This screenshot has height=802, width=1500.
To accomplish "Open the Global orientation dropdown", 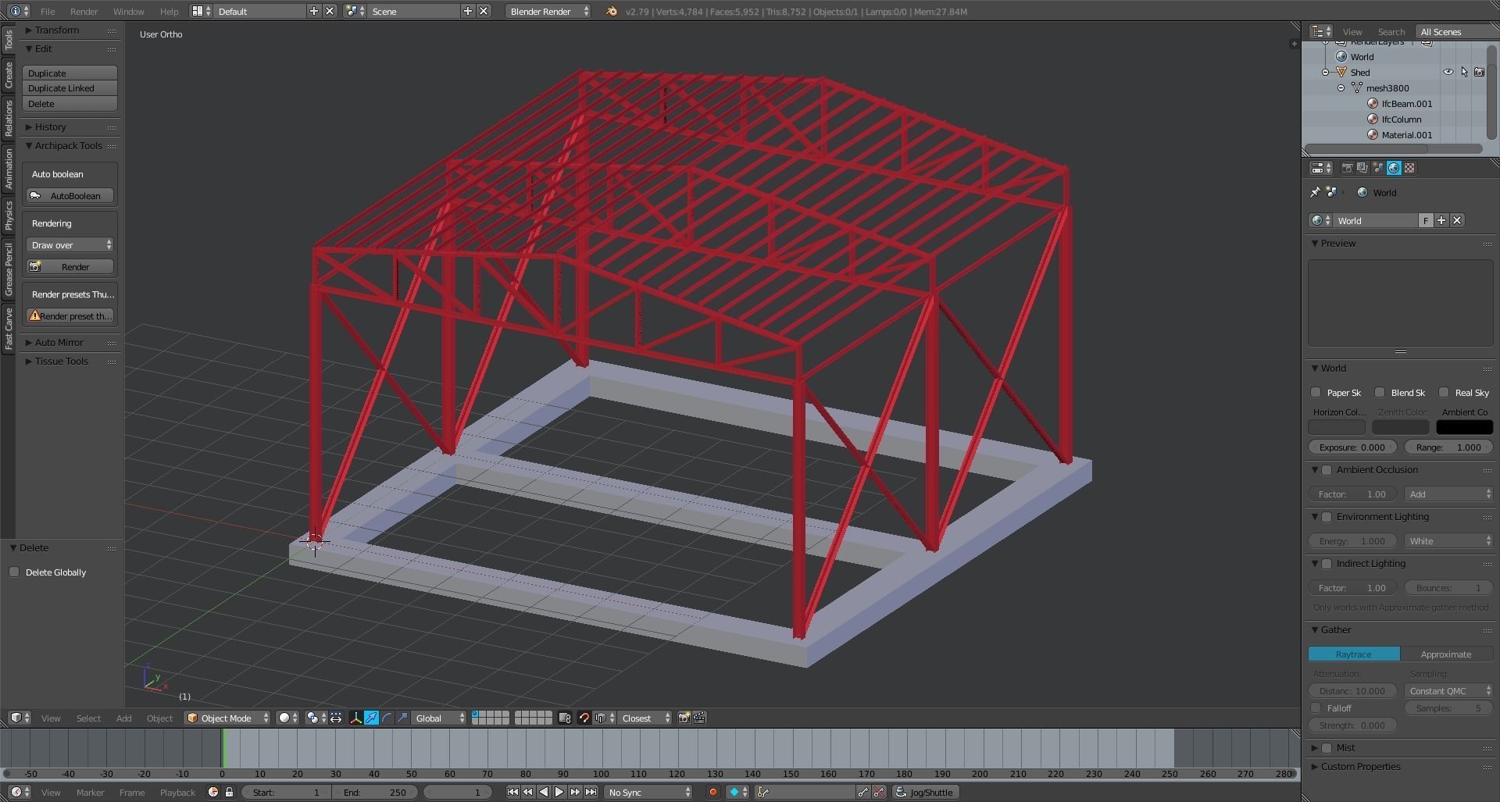I will point(439,718).
